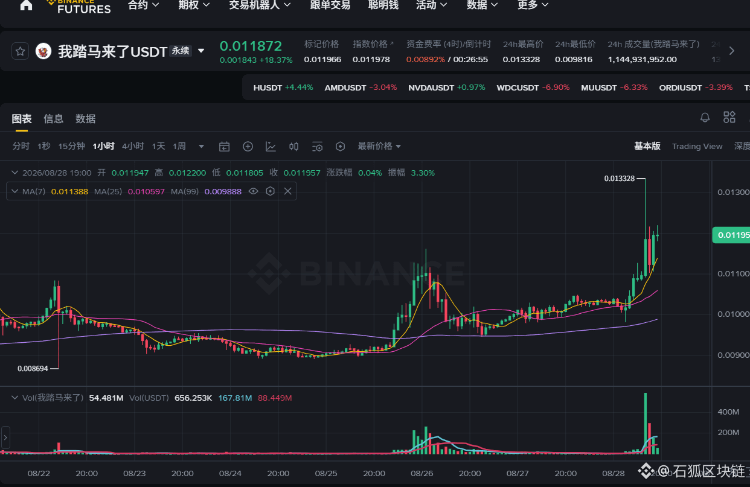Open the candlestick chart type icon
The width and height of the screenshot is (750, 487).
tap(294, 147)
